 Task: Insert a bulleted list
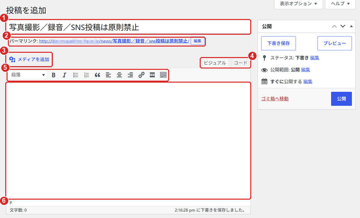pos(76,75)
